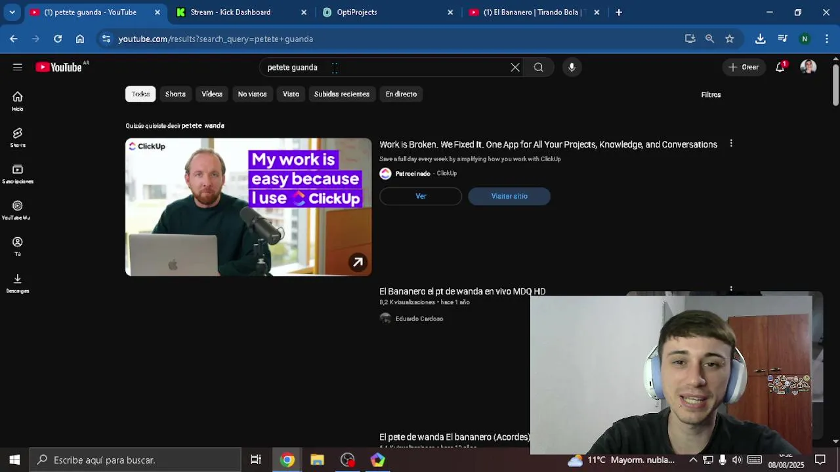This screenshot has height=472, width=840.
Task: Select the Visto filter chip
Action: 291,94
